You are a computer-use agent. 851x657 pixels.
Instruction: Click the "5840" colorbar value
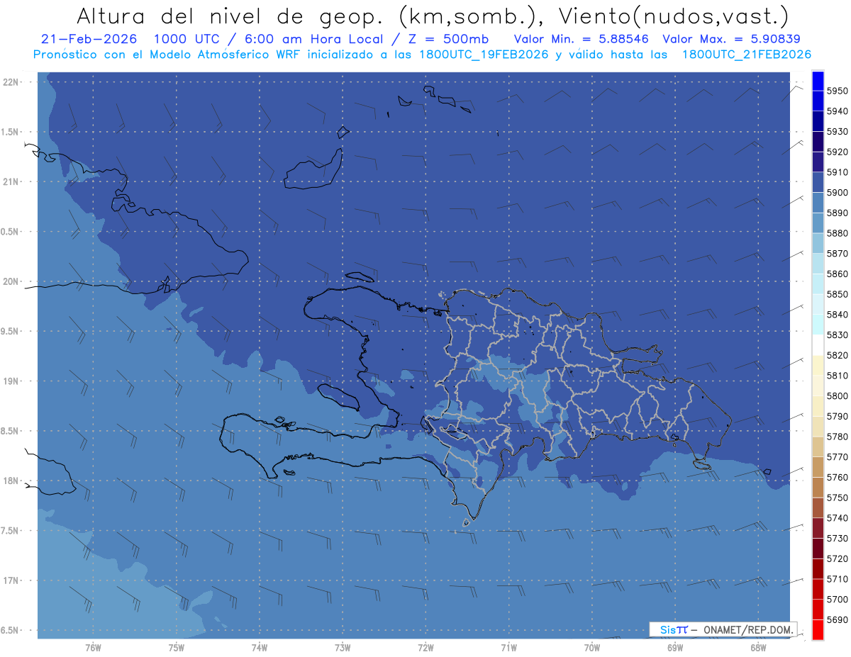pos(838,315)
